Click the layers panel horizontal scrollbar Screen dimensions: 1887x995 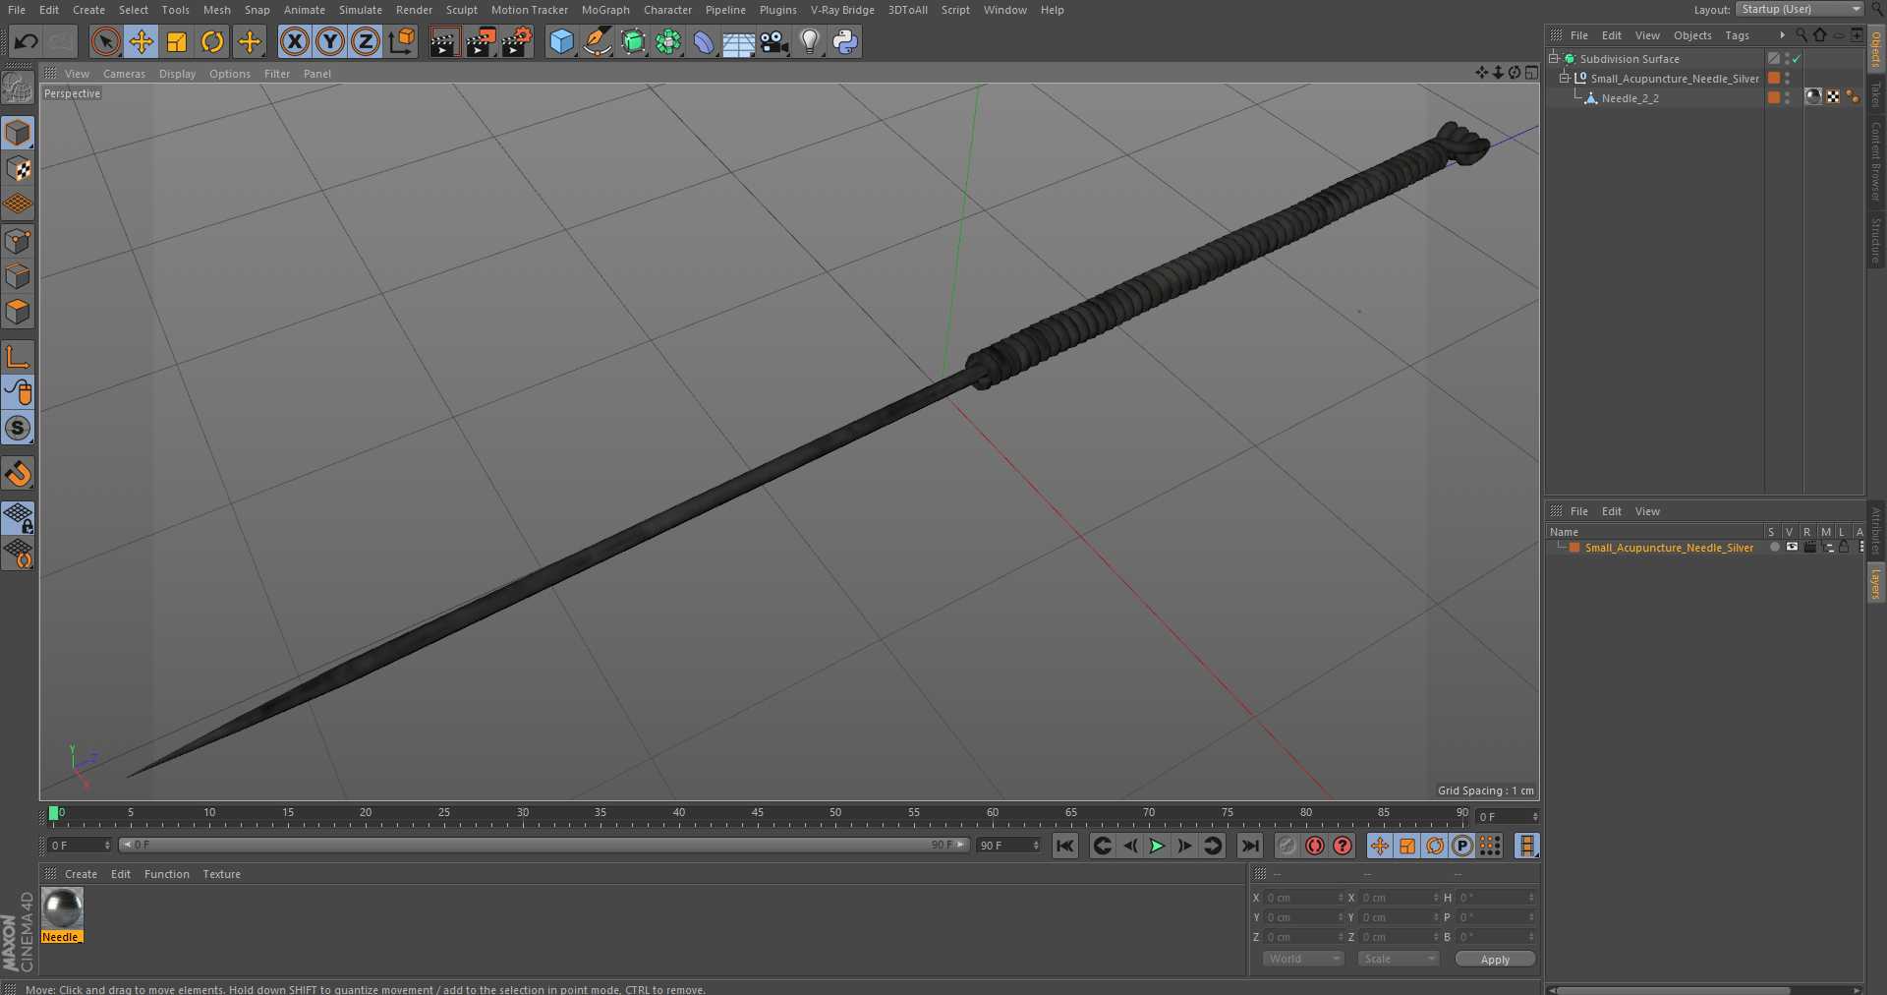click(1673, 989)
